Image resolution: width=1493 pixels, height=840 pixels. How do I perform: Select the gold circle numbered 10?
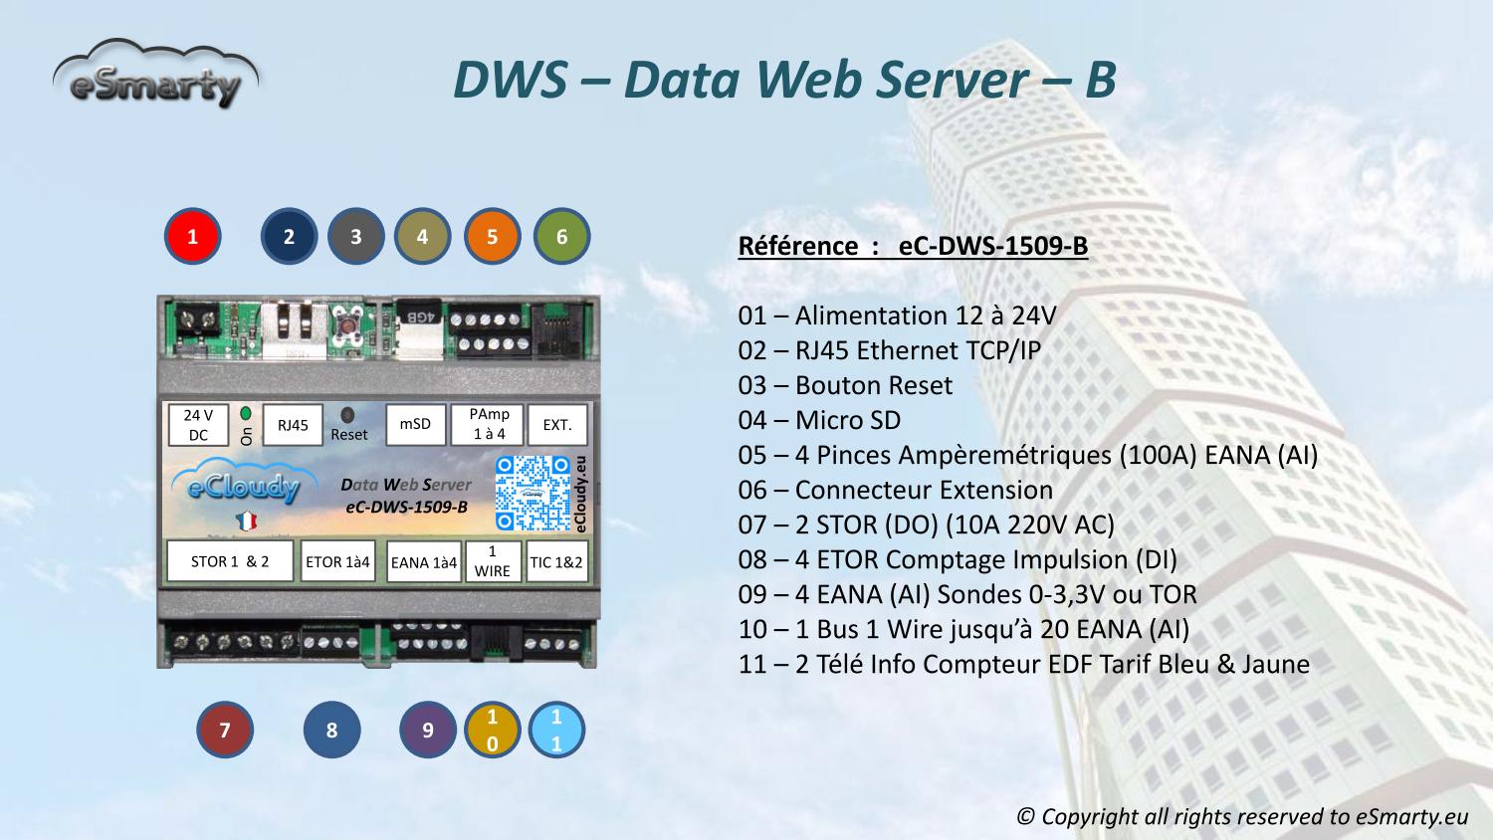492,730
